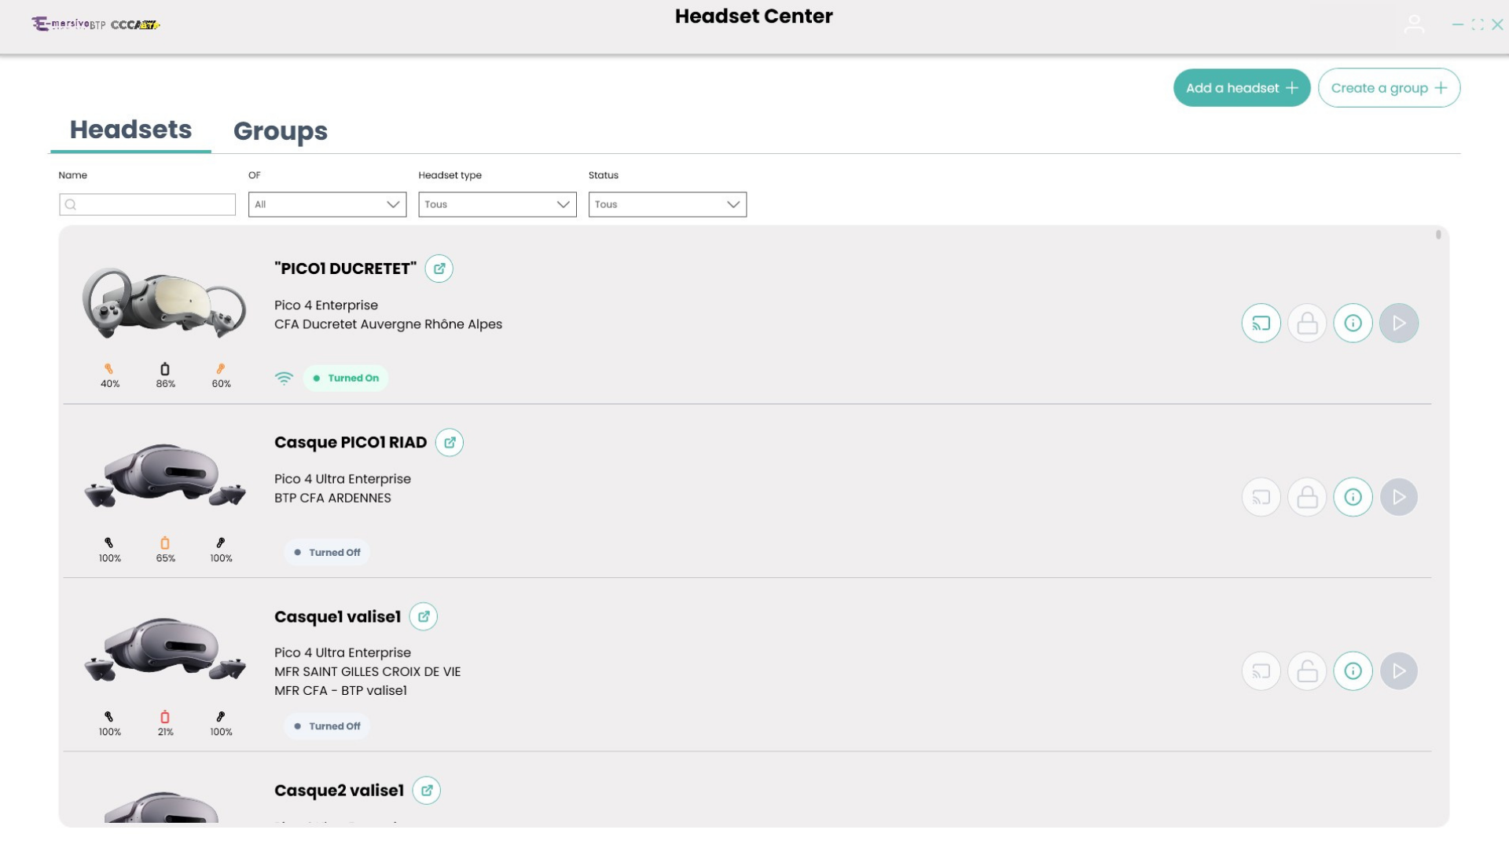Click the Create a group button
The width and height of the screenshot is (1509, 848).
coord(1389,88)
